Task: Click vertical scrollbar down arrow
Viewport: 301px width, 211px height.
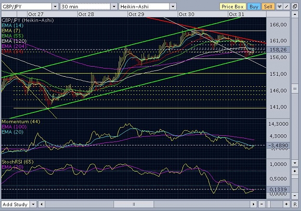Action: tap(295, 163)
